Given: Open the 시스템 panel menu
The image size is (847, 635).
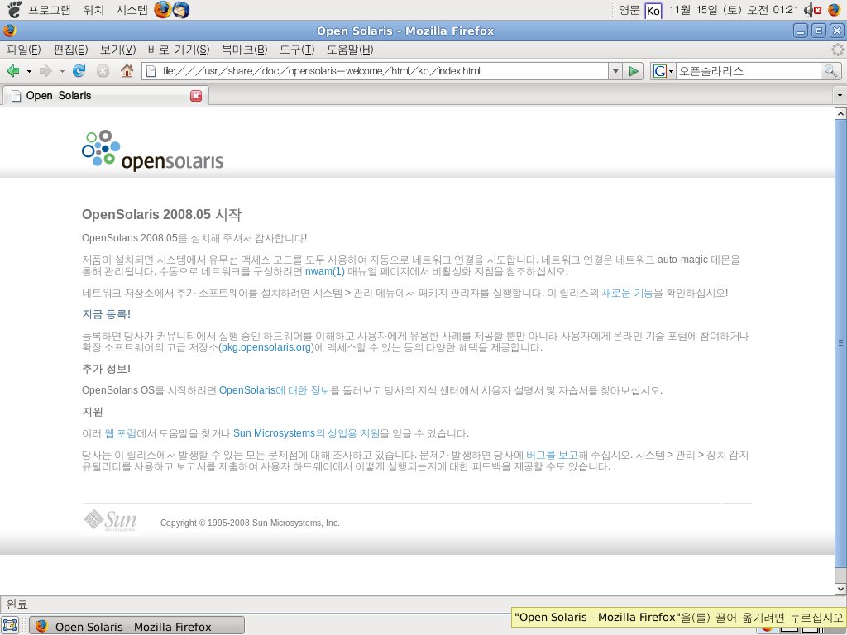Looking at the screenshot, I should (132, 10).
